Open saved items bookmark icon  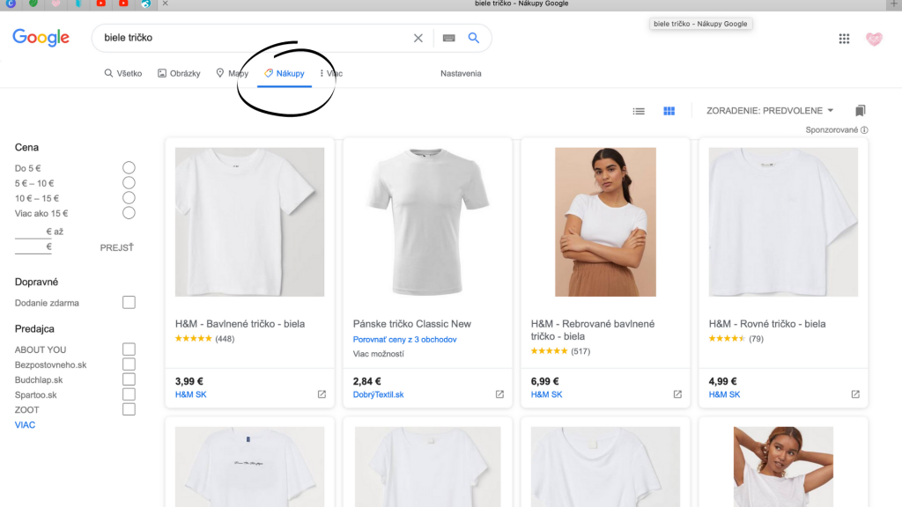click(861, 110)
